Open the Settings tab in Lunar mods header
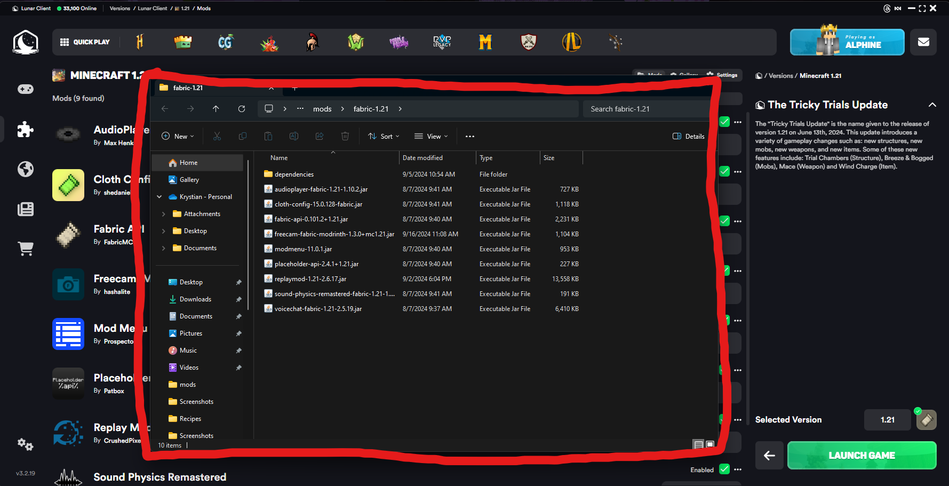949x486 pixels. click(722, 75)
